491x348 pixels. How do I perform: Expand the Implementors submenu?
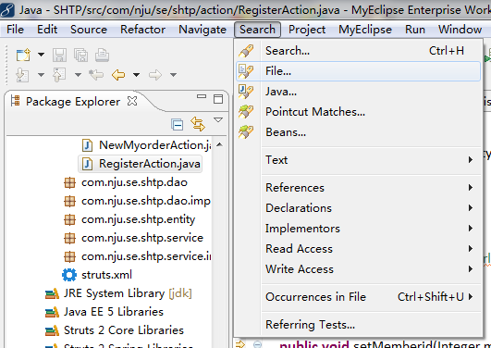click(358, 229)
